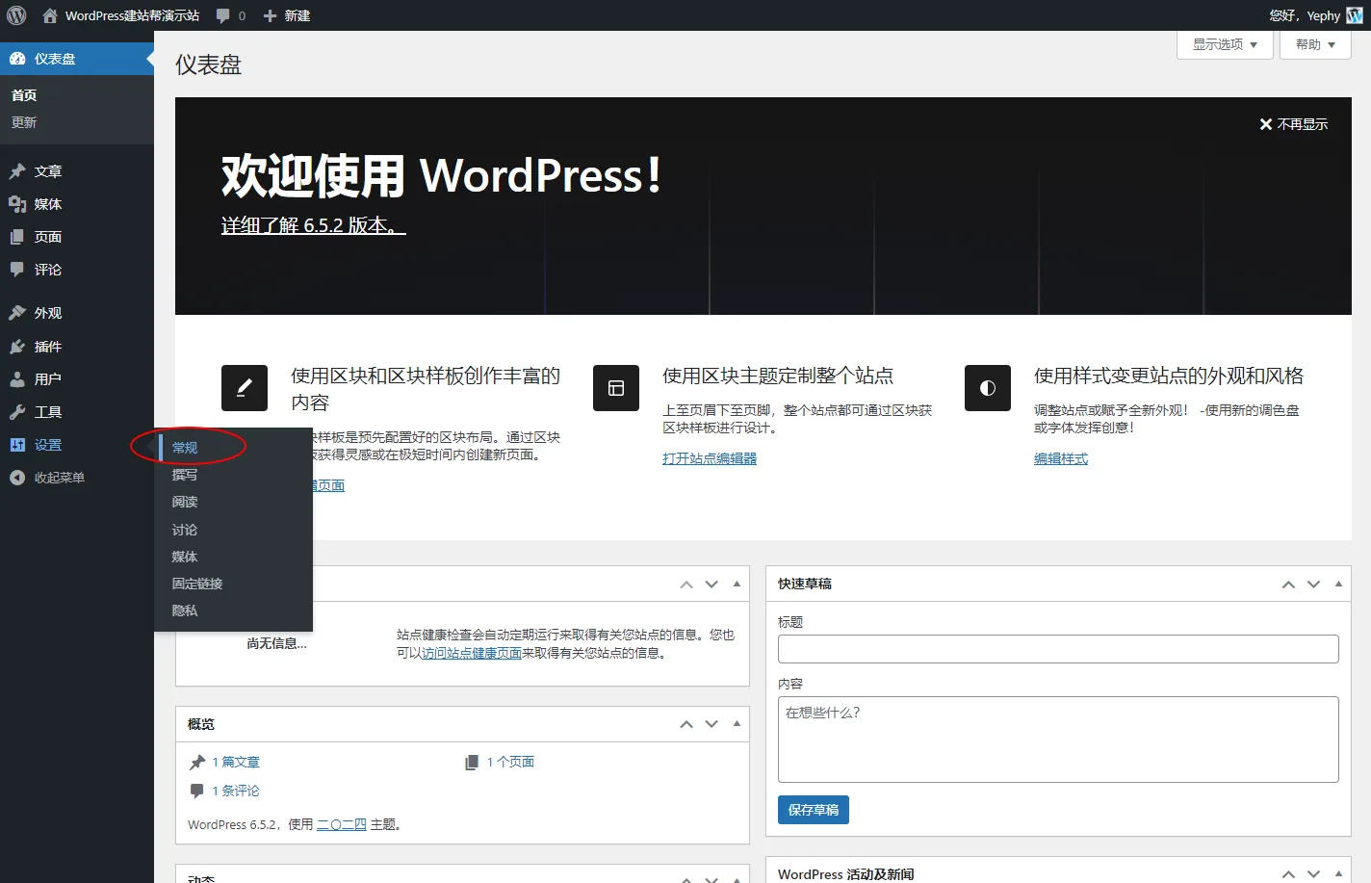Click the 收起菜单 collapse arrow icon
The width and height of the screenshot is (1371, 883).
[x=17, y=478]
